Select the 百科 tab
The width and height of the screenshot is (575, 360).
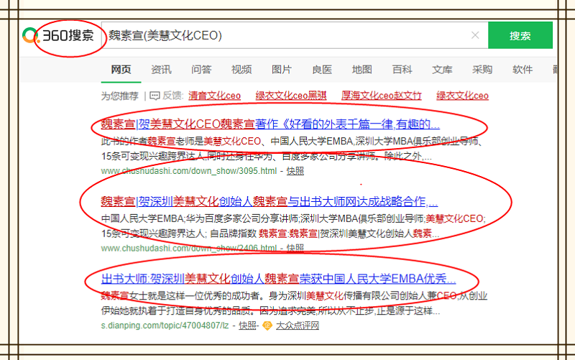[402, 70]
